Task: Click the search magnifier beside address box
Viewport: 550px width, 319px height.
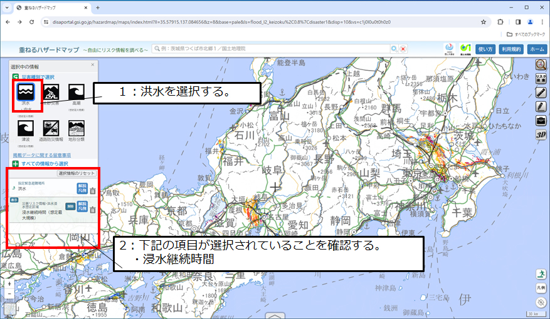Action: pyautogui.click(x=394, y=49)
